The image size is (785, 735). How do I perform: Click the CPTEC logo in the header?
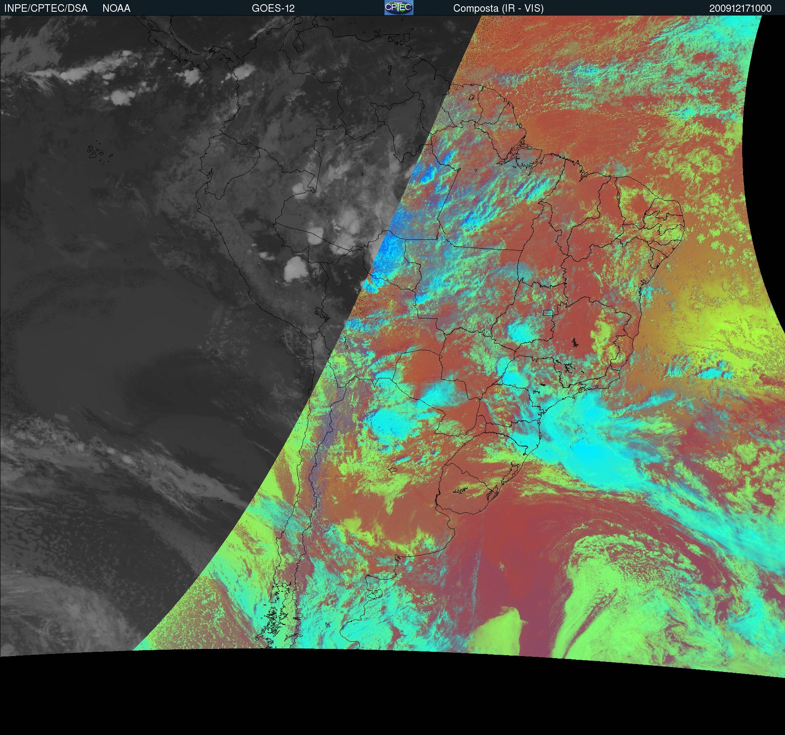click(399, 8)
